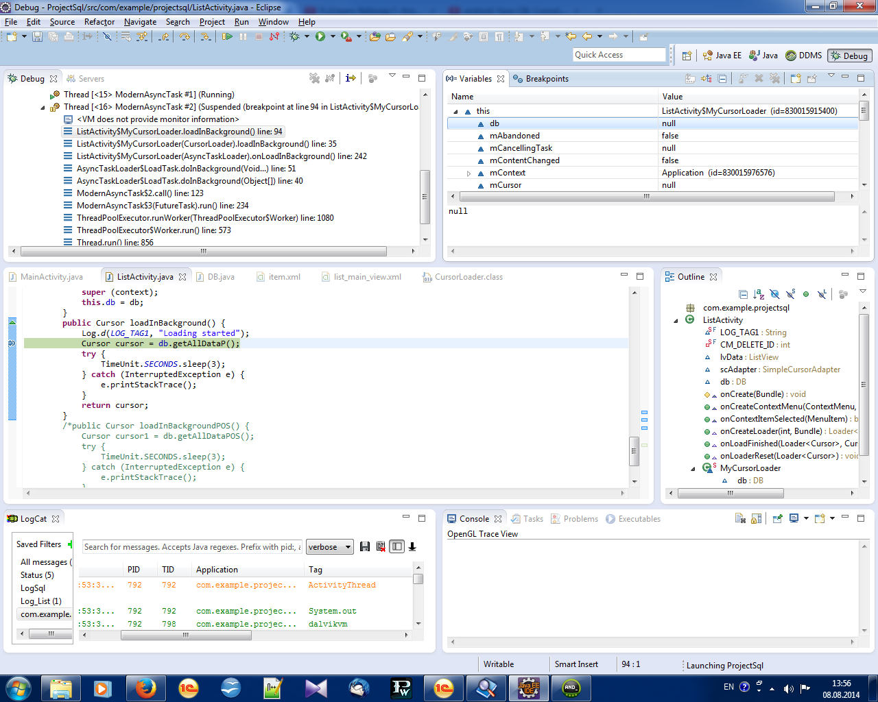Click the Debug bug toolbar icon
This screenshot has width=878, height=702.
coord(294,36)
